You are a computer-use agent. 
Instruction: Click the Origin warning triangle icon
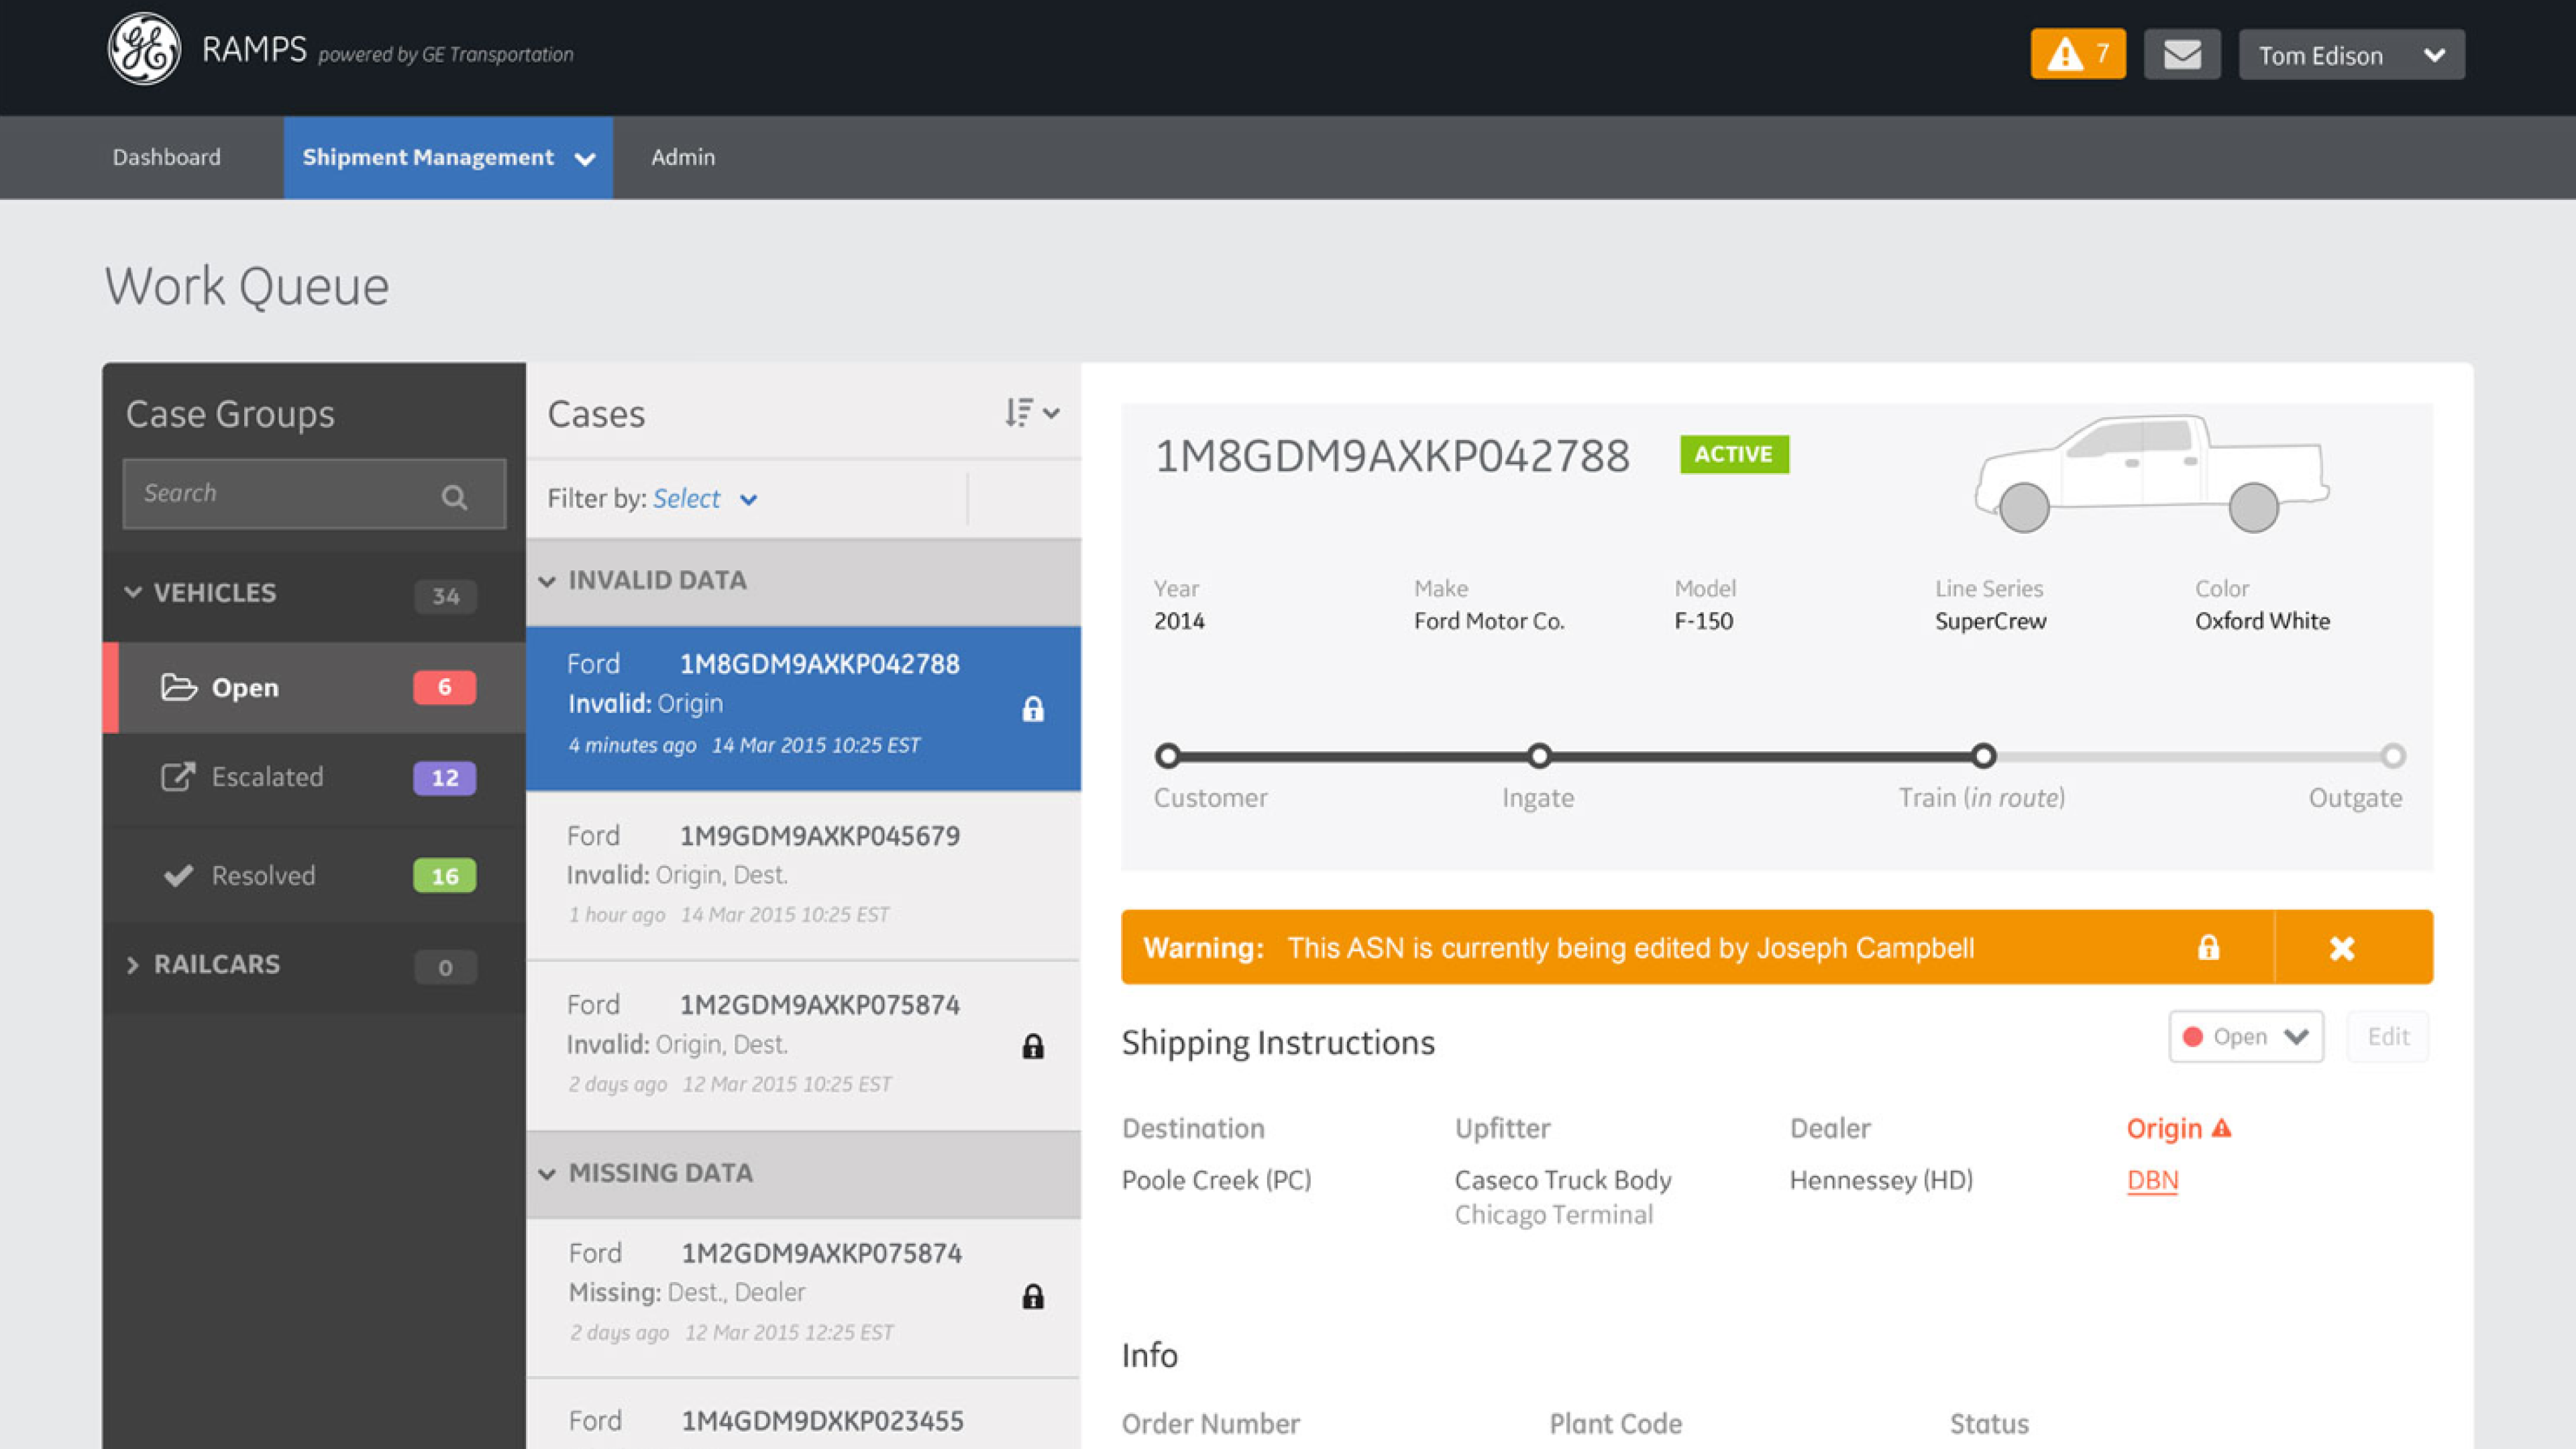[2222, 1128]
